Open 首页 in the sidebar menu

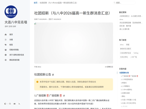pos(11,34)
